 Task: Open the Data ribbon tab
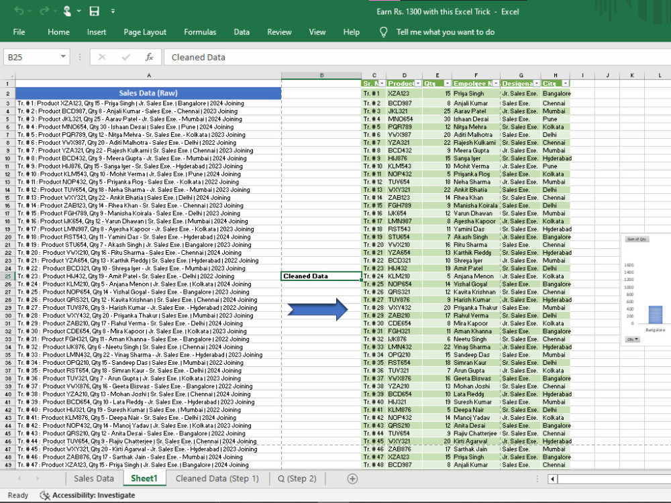[242, 32]
